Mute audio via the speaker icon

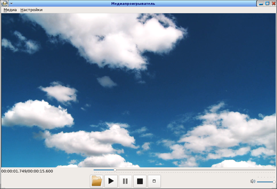click(253, 181)
